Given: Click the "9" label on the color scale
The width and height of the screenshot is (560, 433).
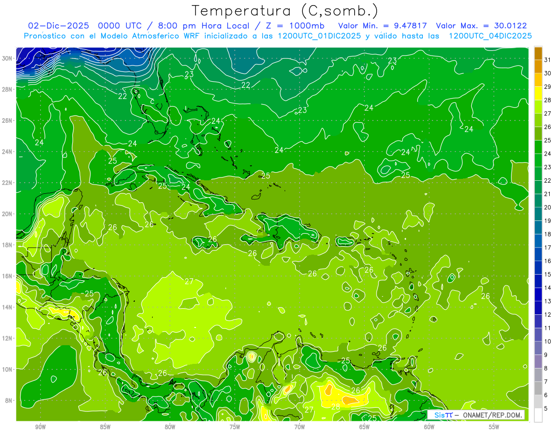Looking at the screenshot, I should point(546,355).
